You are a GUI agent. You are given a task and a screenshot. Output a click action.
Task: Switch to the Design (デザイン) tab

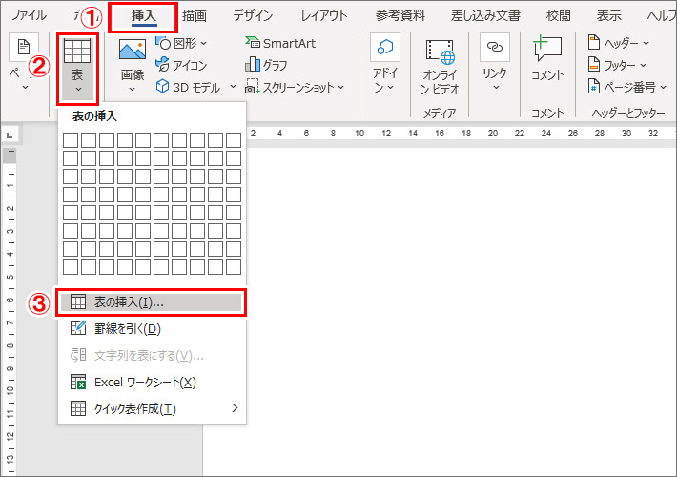pyautogui.click(x=253, y=15)
